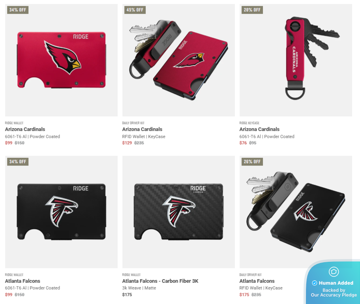The height and width of the screenshot is (304, 360).
Task: Click the Backed by Our Accuracy Pledge text
Action: point(334,293)
